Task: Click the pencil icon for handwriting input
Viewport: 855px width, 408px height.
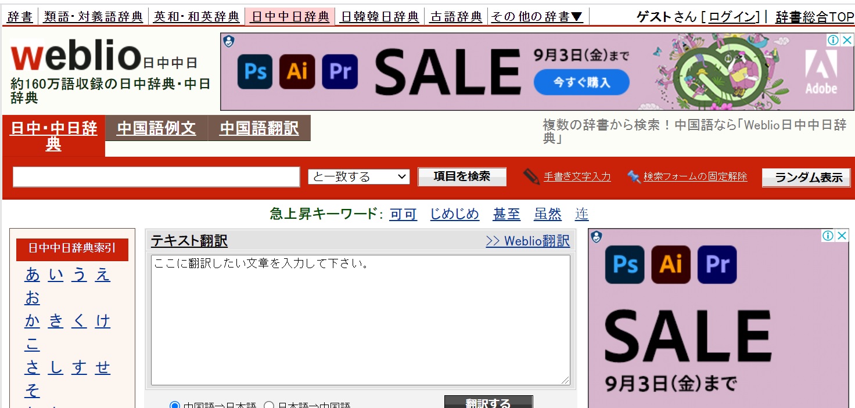Action: point(531,176)
